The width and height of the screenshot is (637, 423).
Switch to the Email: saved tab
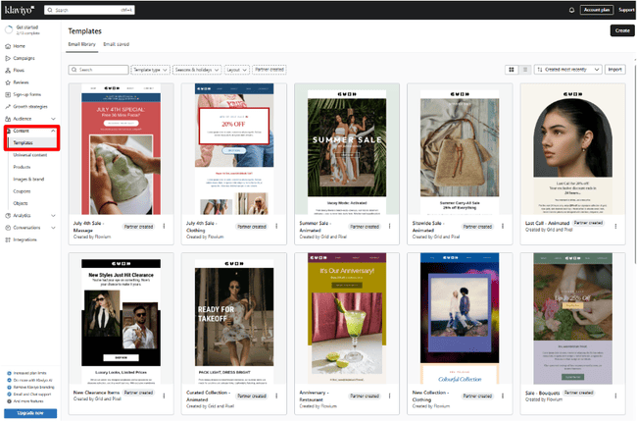click(x=116, y=44)
